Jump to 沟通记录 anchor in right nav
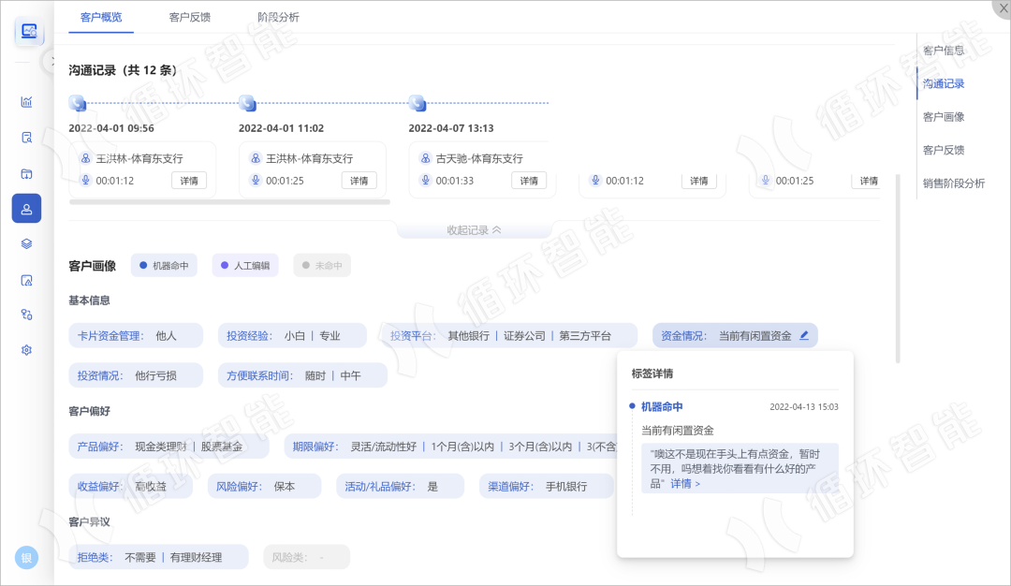The width and height of the screenshot is (1011, 586). pos(944,84)
